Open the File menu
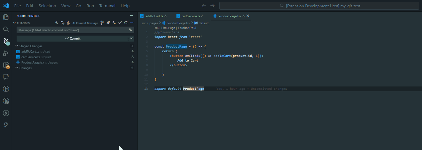This screenshot has height=150, width=422. (18, 6)
